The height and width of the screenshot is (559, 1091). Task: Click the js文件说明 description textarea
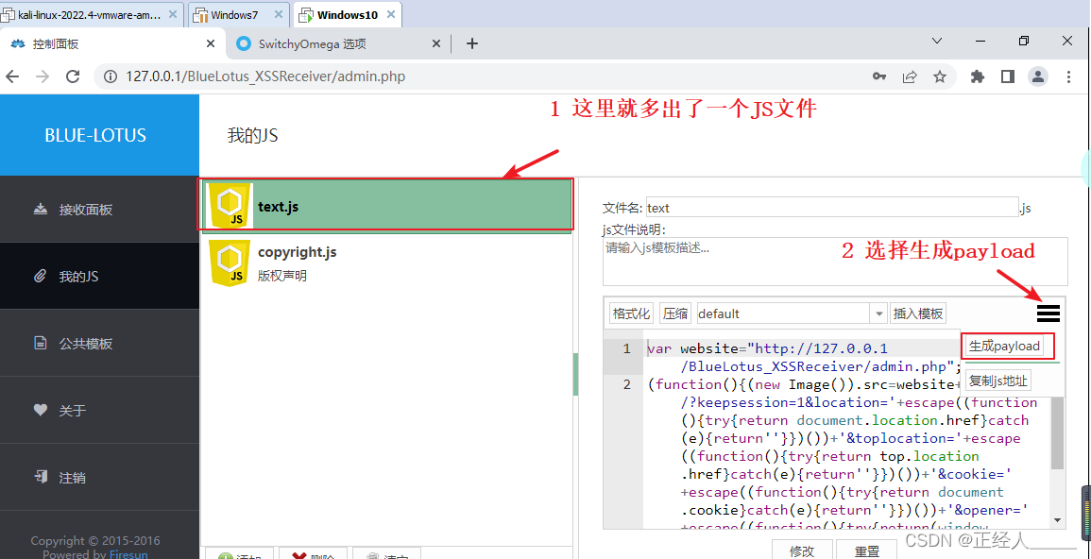[x=835, y=262]
